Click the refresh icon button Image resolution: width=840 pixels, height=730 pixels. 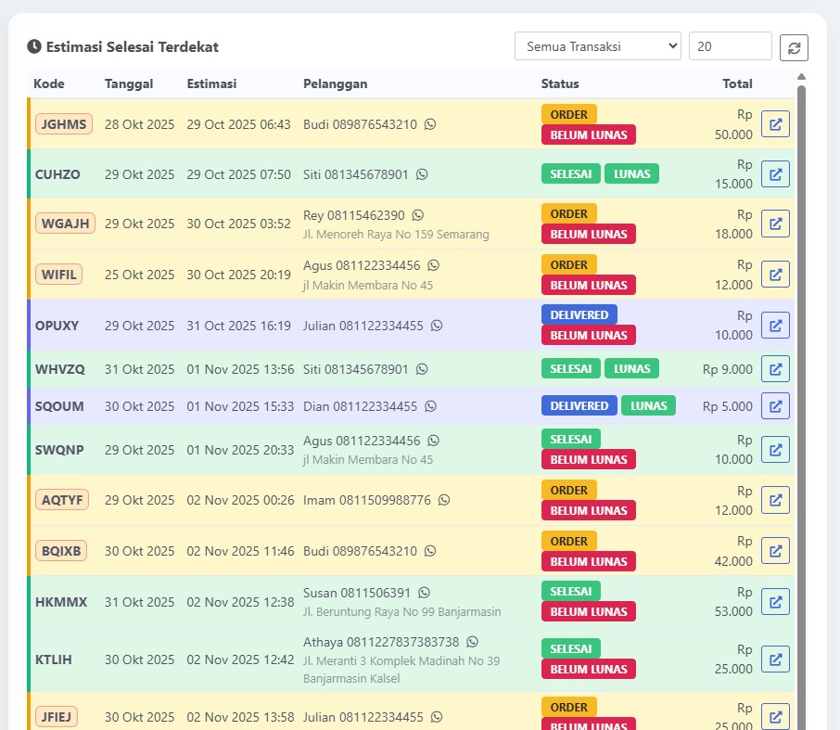click(x=794, y=47)
